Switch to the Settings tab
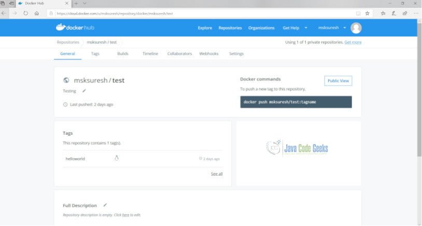This screenshot has height=226, width=422. coord(236,53)
